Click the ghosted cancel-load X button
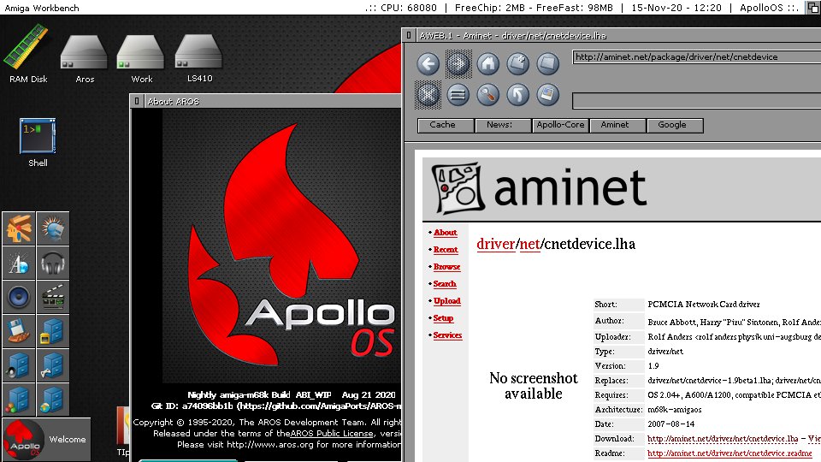 (x=428, y=95)
